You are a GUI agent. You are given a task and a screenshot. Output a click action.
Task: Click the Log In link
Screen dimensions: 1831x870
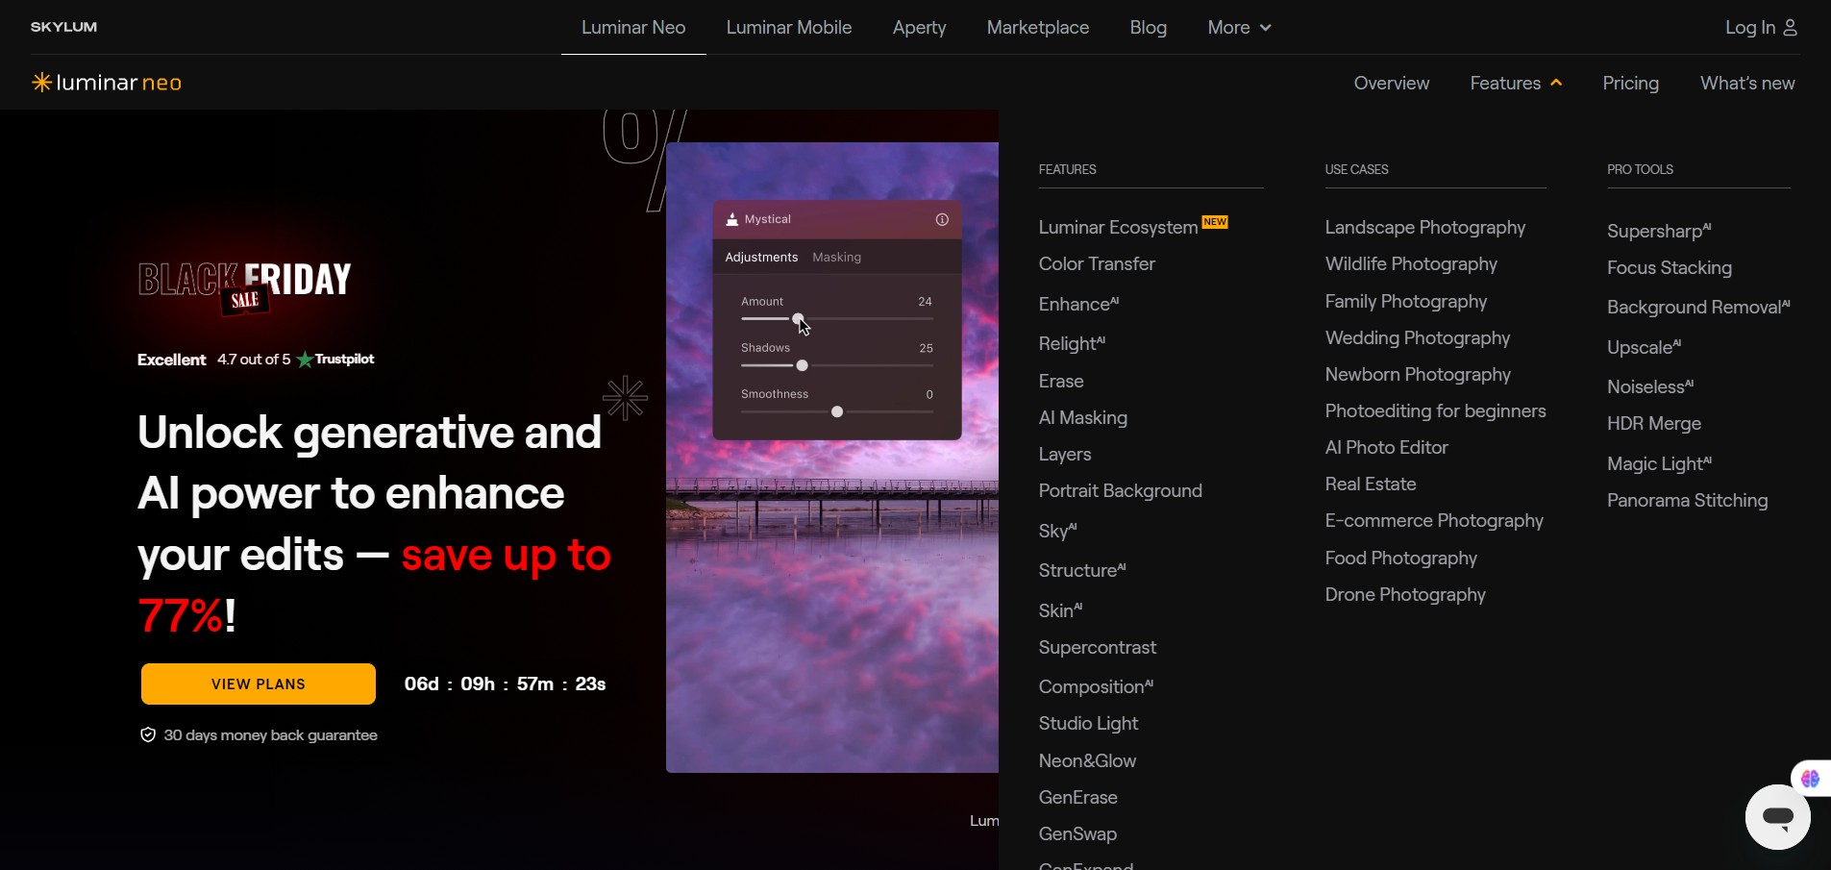coord(1750,28)
